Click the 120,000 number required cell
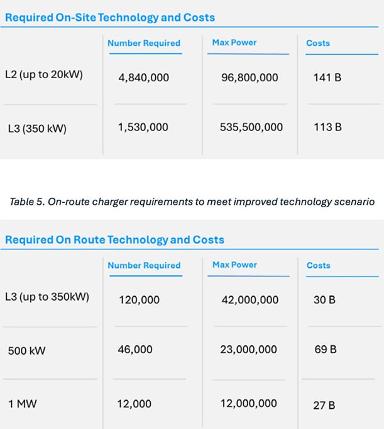This screenshot has width=384, height=429. click(139, 300)
